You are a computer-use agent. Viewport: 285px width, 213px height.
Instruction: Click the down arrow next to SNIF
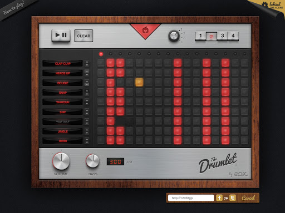[87, 113]
